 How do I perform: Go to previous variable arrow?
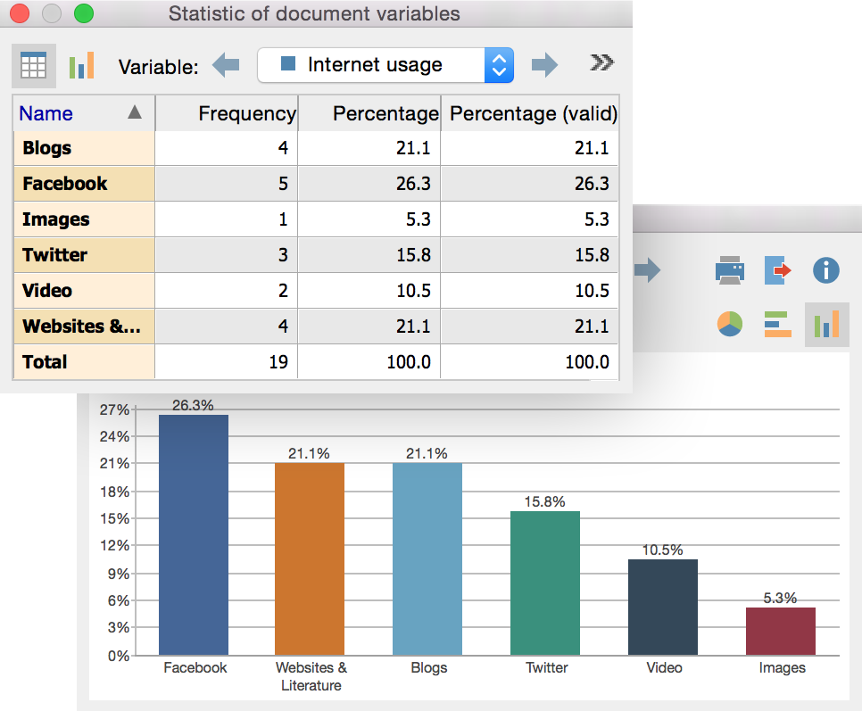click(x=226, y=65)
